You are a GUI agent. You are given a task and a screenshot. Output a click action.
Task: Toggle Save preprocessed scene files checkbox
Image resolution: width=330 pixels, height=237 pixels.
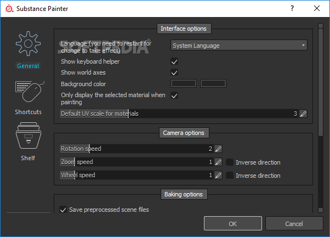(63, 210)
